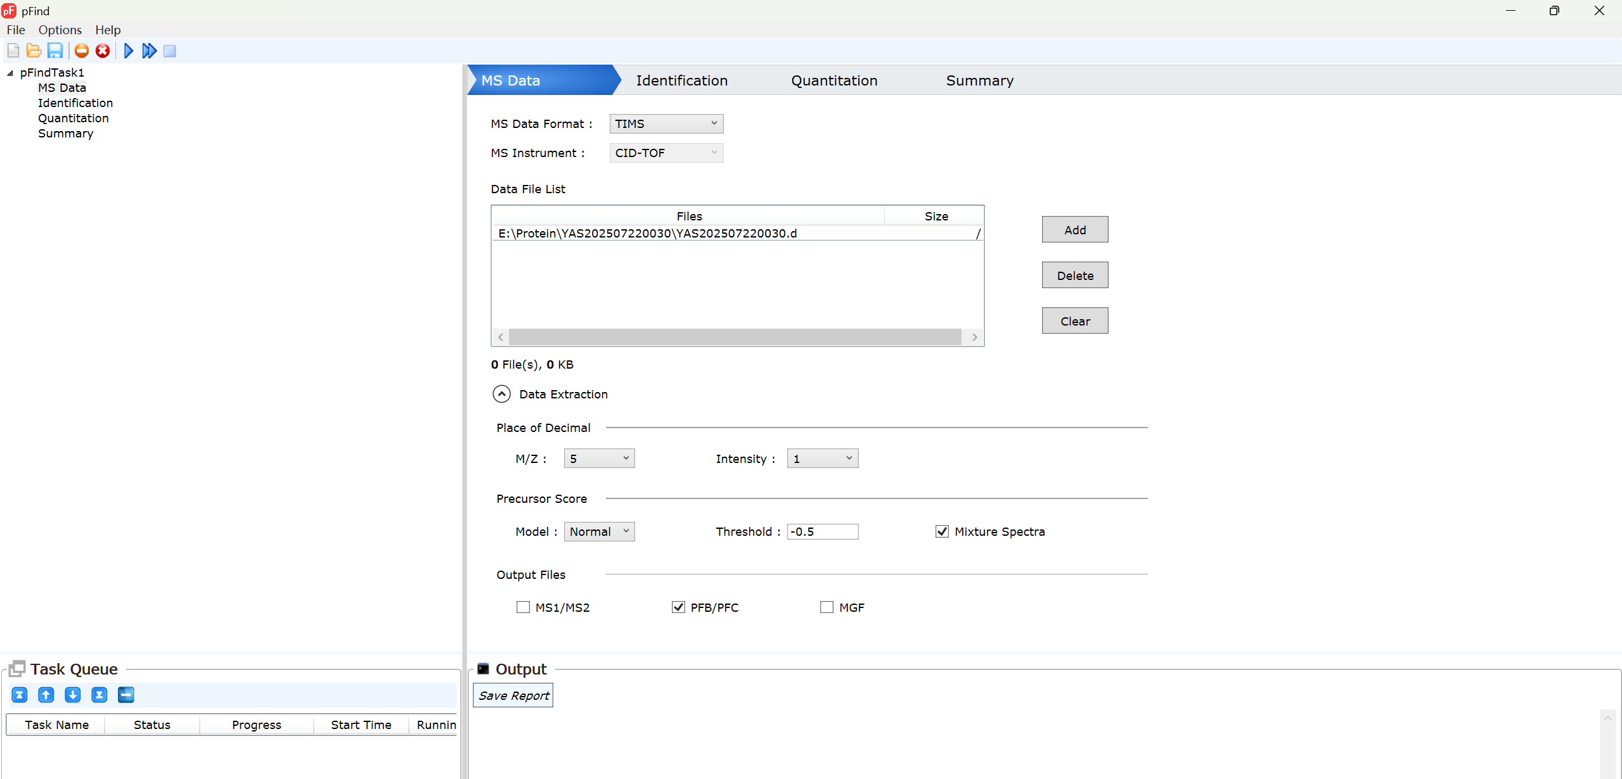Open the Precursor Score Model dropdown
Viewport: 1622px width, 779px height.
[599, 531]
